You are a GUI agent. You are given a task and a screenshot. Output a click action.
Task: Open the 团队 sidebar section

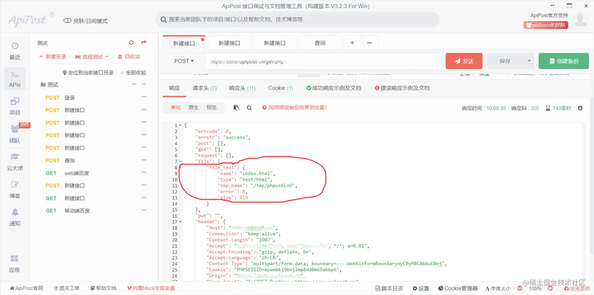(15, 134)
